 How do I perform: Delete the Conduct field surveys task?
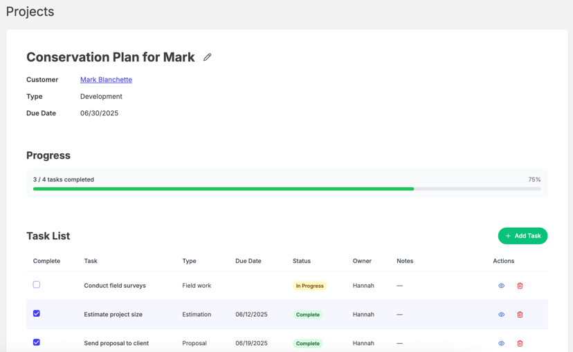click(x=520, y=286)
